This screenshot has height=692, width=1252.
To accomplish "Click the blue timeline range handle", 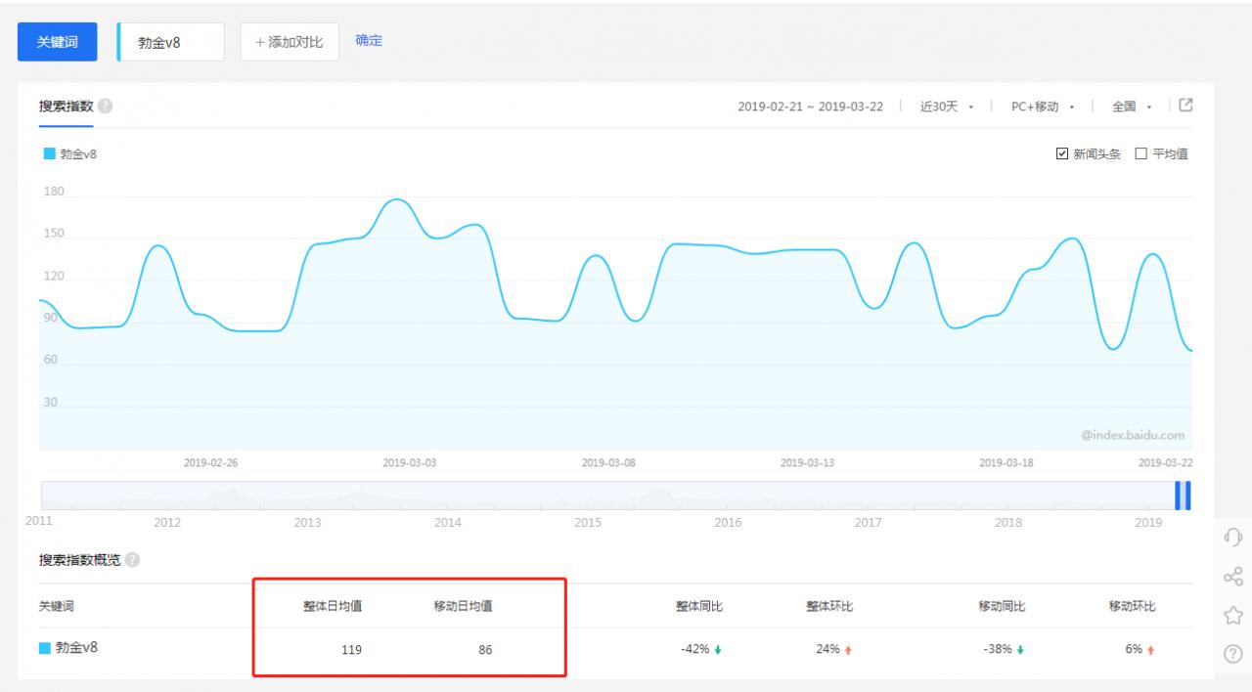I will pos(1183,496).
